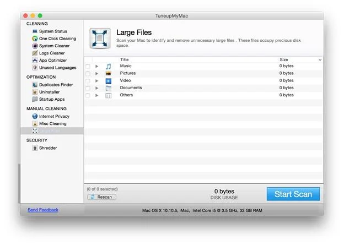Select App Optimizer in sidebar
Viewport: 344px width, 245px height.
click(54, 60)
